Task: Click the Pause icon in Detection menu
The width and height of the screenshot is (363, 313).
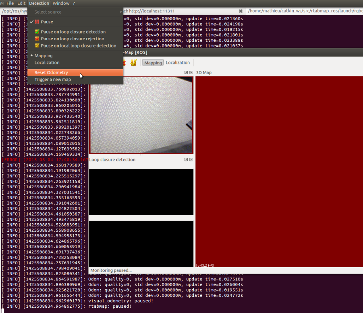Action: coord(37,22)
